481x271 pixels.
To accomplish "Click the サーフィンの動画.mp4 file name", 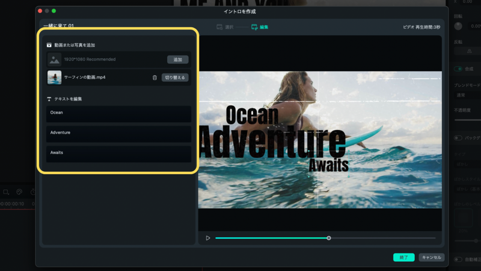I will [85, 78].
